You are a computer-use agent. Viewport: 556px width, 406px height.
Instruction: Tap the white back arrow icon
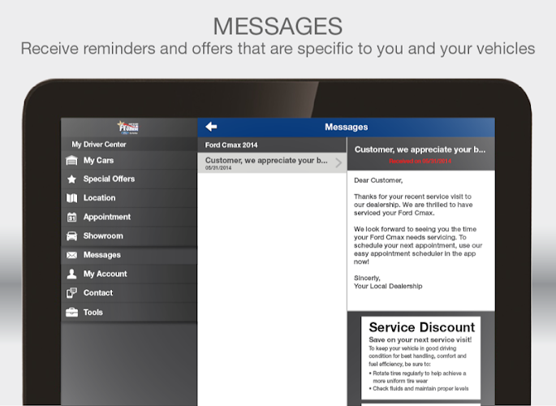[211, 127]
